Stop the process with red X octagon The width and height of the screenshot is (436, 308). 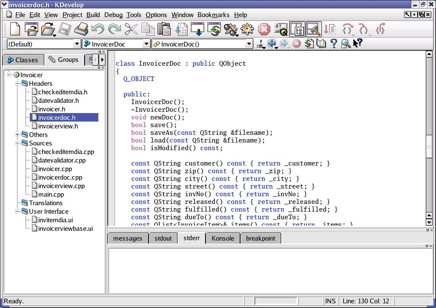point(264,29)
